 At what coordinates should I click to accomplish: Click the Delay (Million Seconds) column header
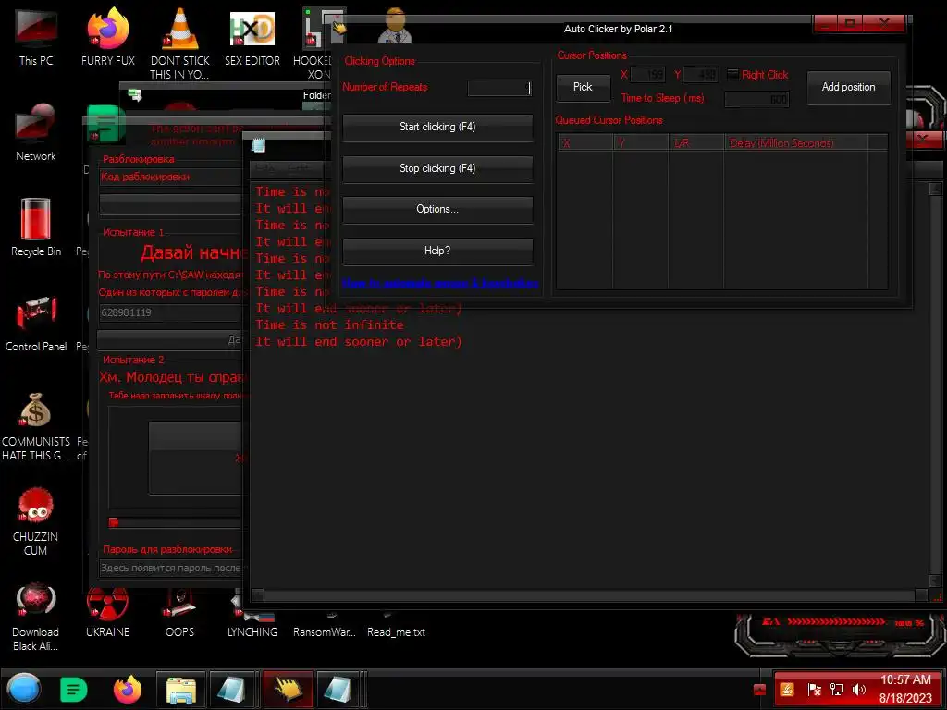tap(796, 142)
